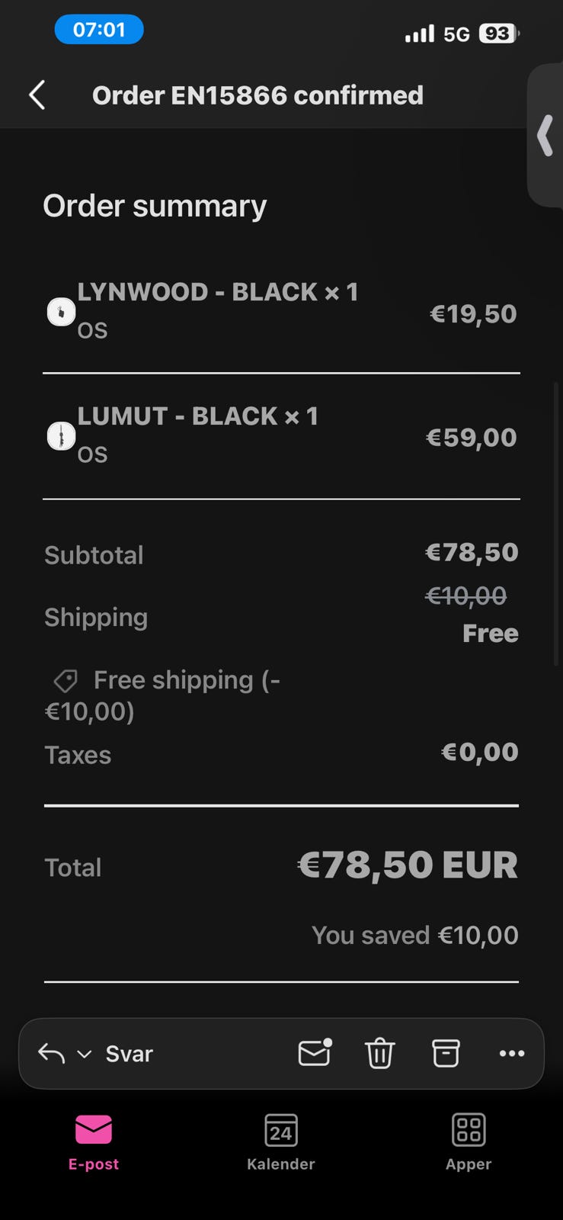Pull the side panel handle chevron

click(x=545, y=136)
